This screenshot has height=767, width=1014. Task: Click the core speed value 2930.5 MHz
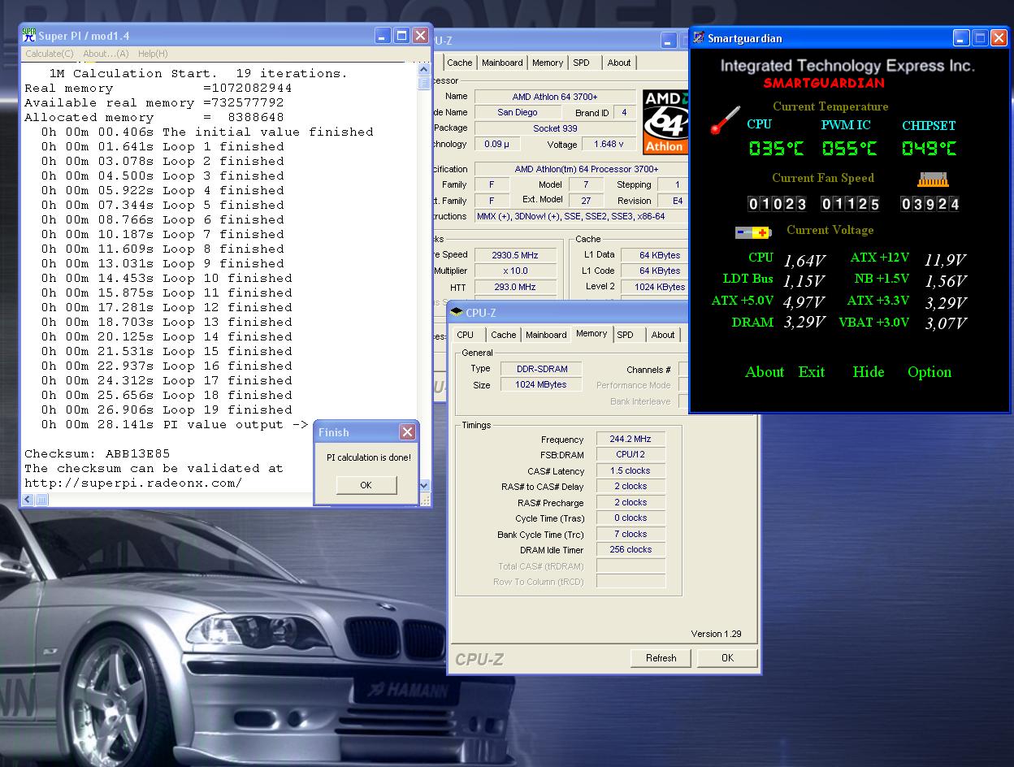pos(514,254)
